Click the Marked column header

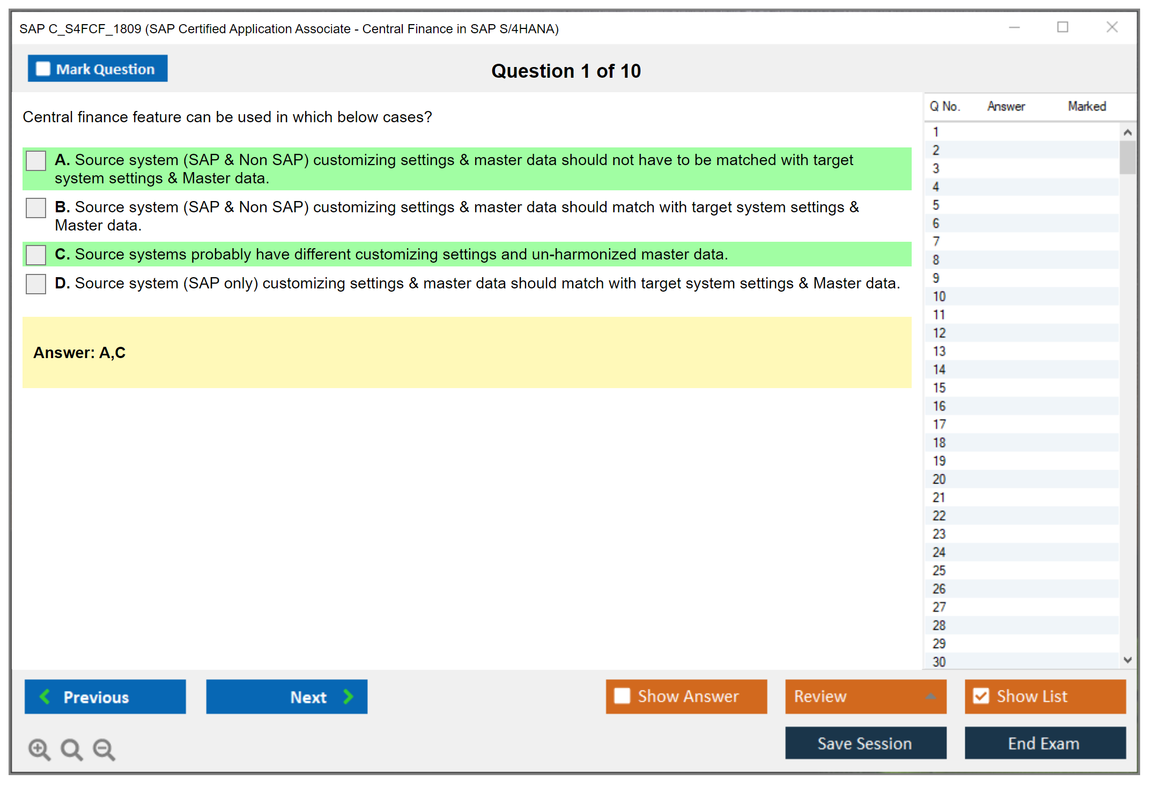(x=1087, y=106)
